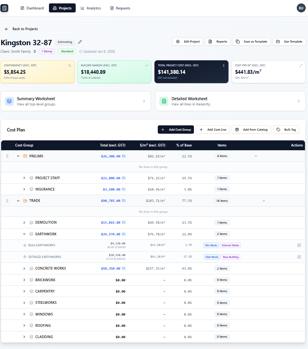Grab the drag handle of PRELIMS group
Image resolution: width=308 pixels, height=349 pixels.
[x=7, y=156]
